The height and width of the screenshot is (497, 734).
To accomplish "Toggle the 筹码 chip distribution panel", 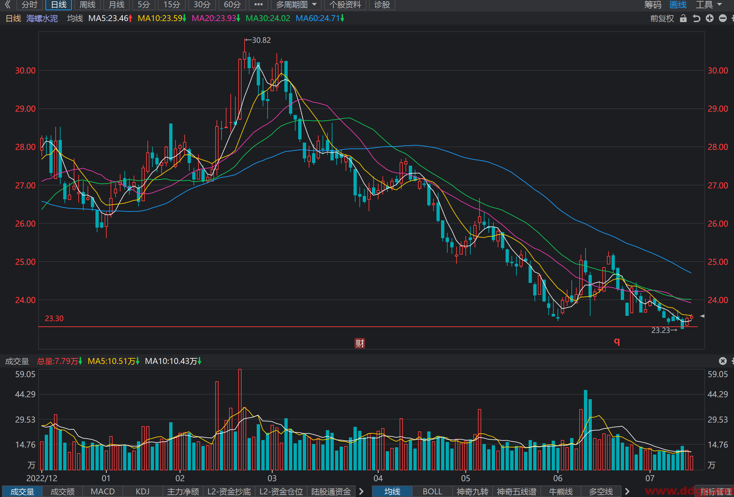I will point(653,5).
